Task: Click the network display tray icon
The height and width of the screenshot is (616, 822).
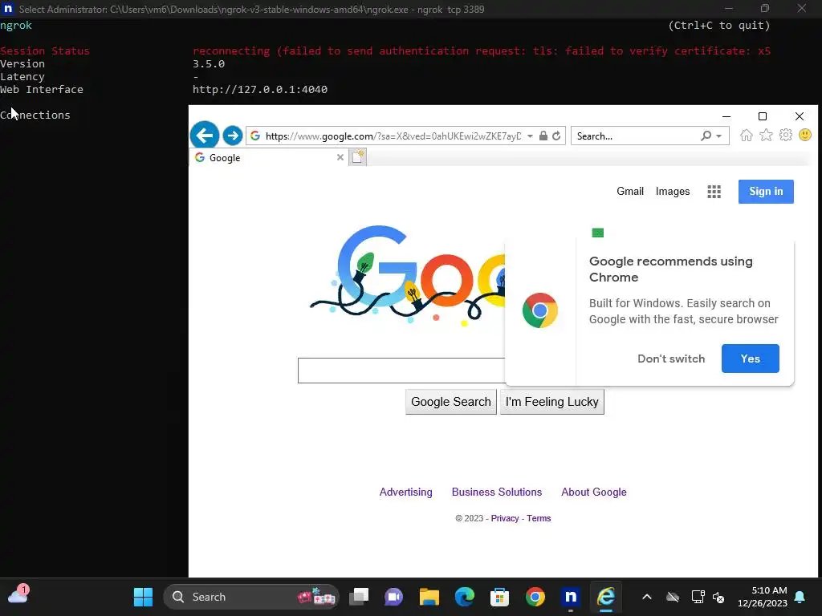Action: point(698,597)
